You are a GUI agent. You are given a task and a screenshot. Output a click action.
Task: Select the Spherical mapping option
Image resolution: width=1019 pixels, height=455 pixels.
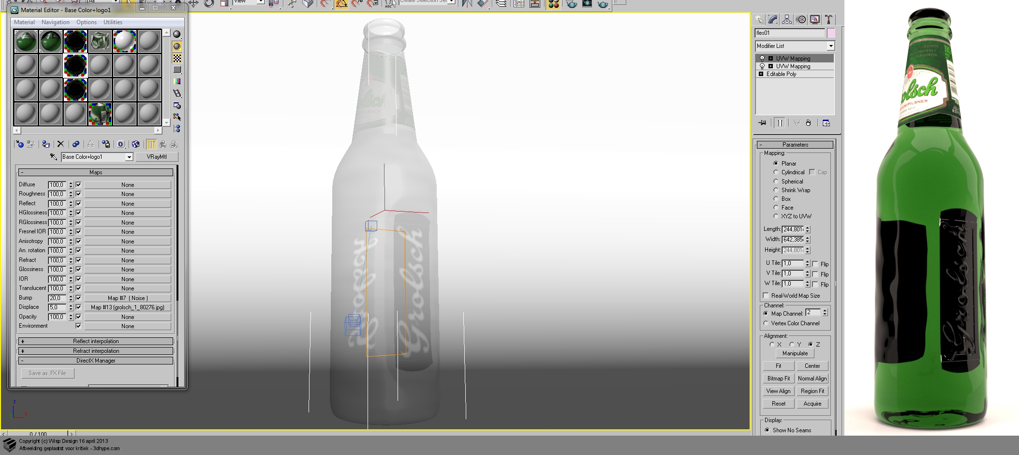pos(776,182)
